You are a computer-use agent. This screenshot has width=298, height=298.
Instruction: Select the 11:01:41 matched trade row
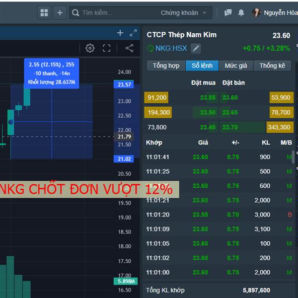tap(219, 157)
